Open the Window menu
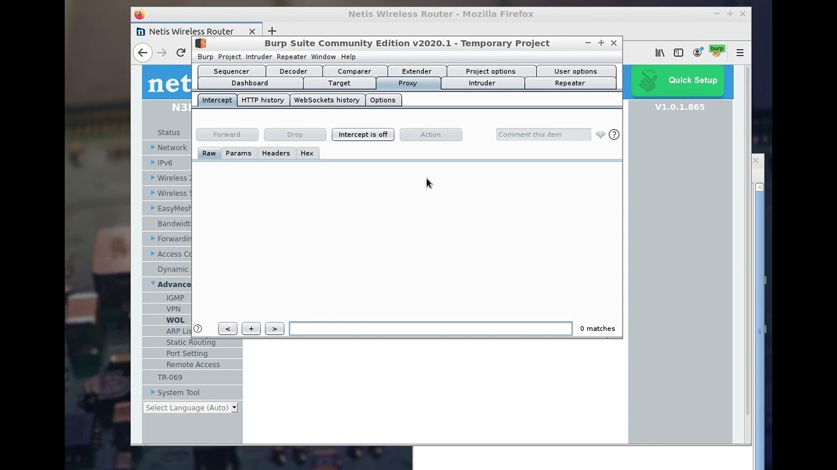This screenshot has height=470, width=837. coord(323,57)
